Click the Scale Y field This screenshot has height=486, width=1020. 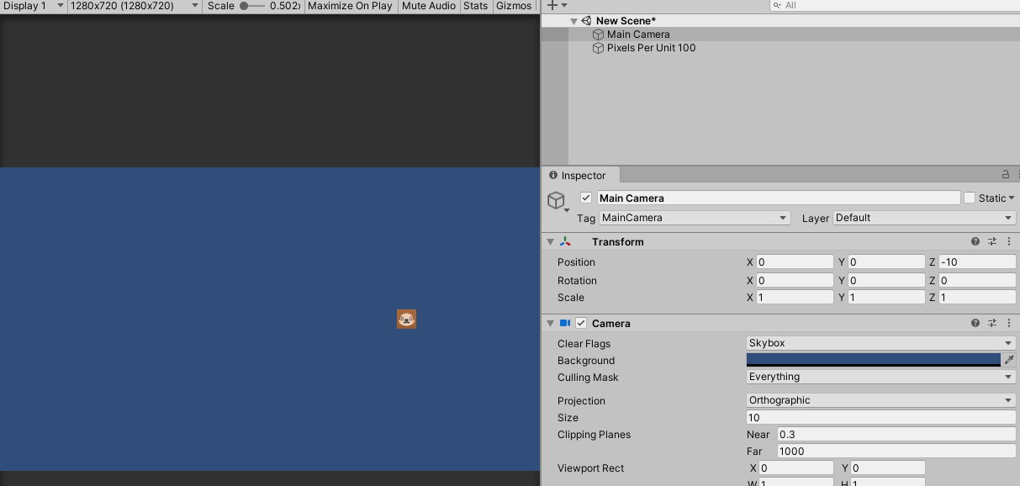[x=886, y=298]
